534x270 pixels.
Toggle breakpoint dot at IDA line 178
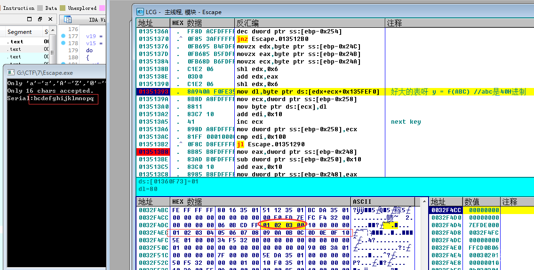click(x=63, y=43)
